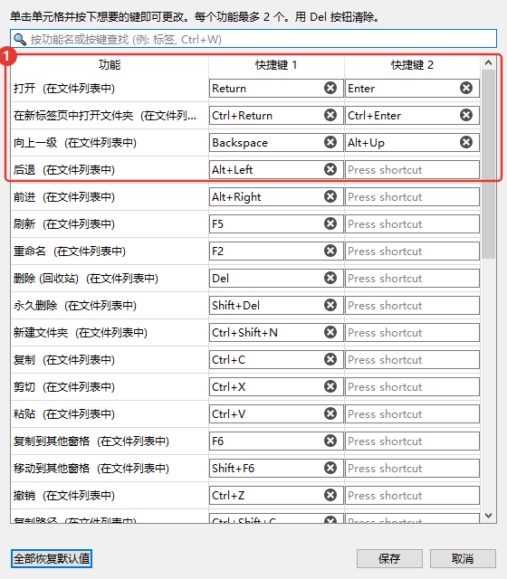Click empty second shortcut for 撤销
The height and width of the screenshot is (579, 507).
413,495
